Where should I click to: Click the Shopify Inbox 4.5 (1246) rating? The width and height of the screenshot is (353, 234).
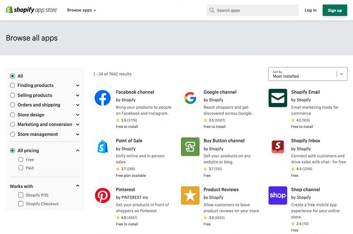[302, 169]
